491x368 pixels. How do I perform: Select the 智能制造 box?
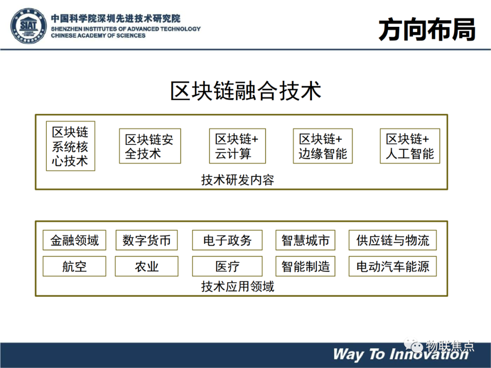tap(306, 266)
